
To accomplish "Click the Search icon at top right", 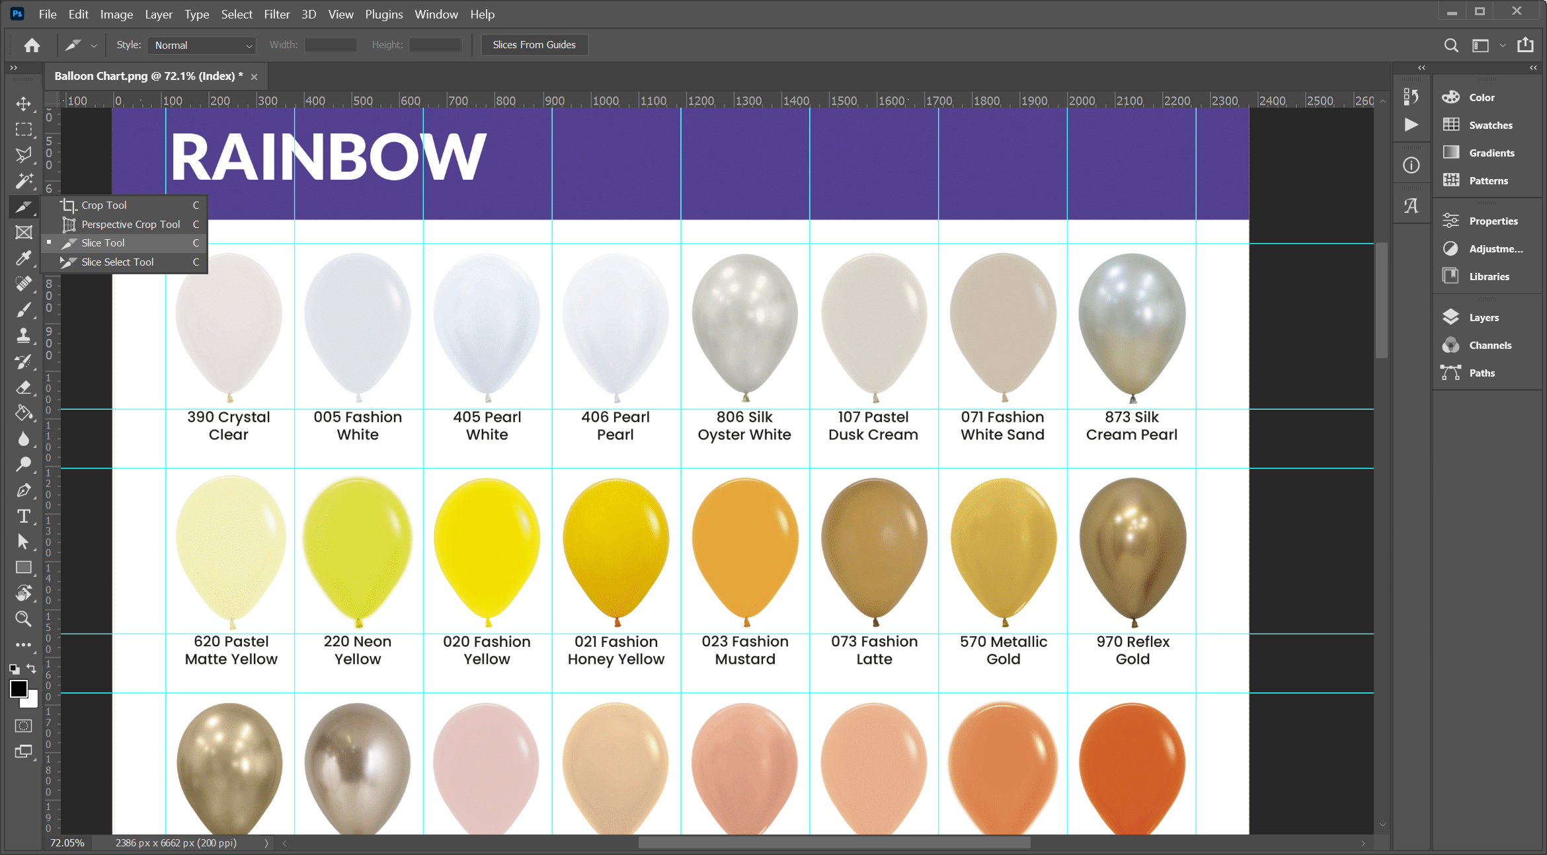I will coord(1450,45).
